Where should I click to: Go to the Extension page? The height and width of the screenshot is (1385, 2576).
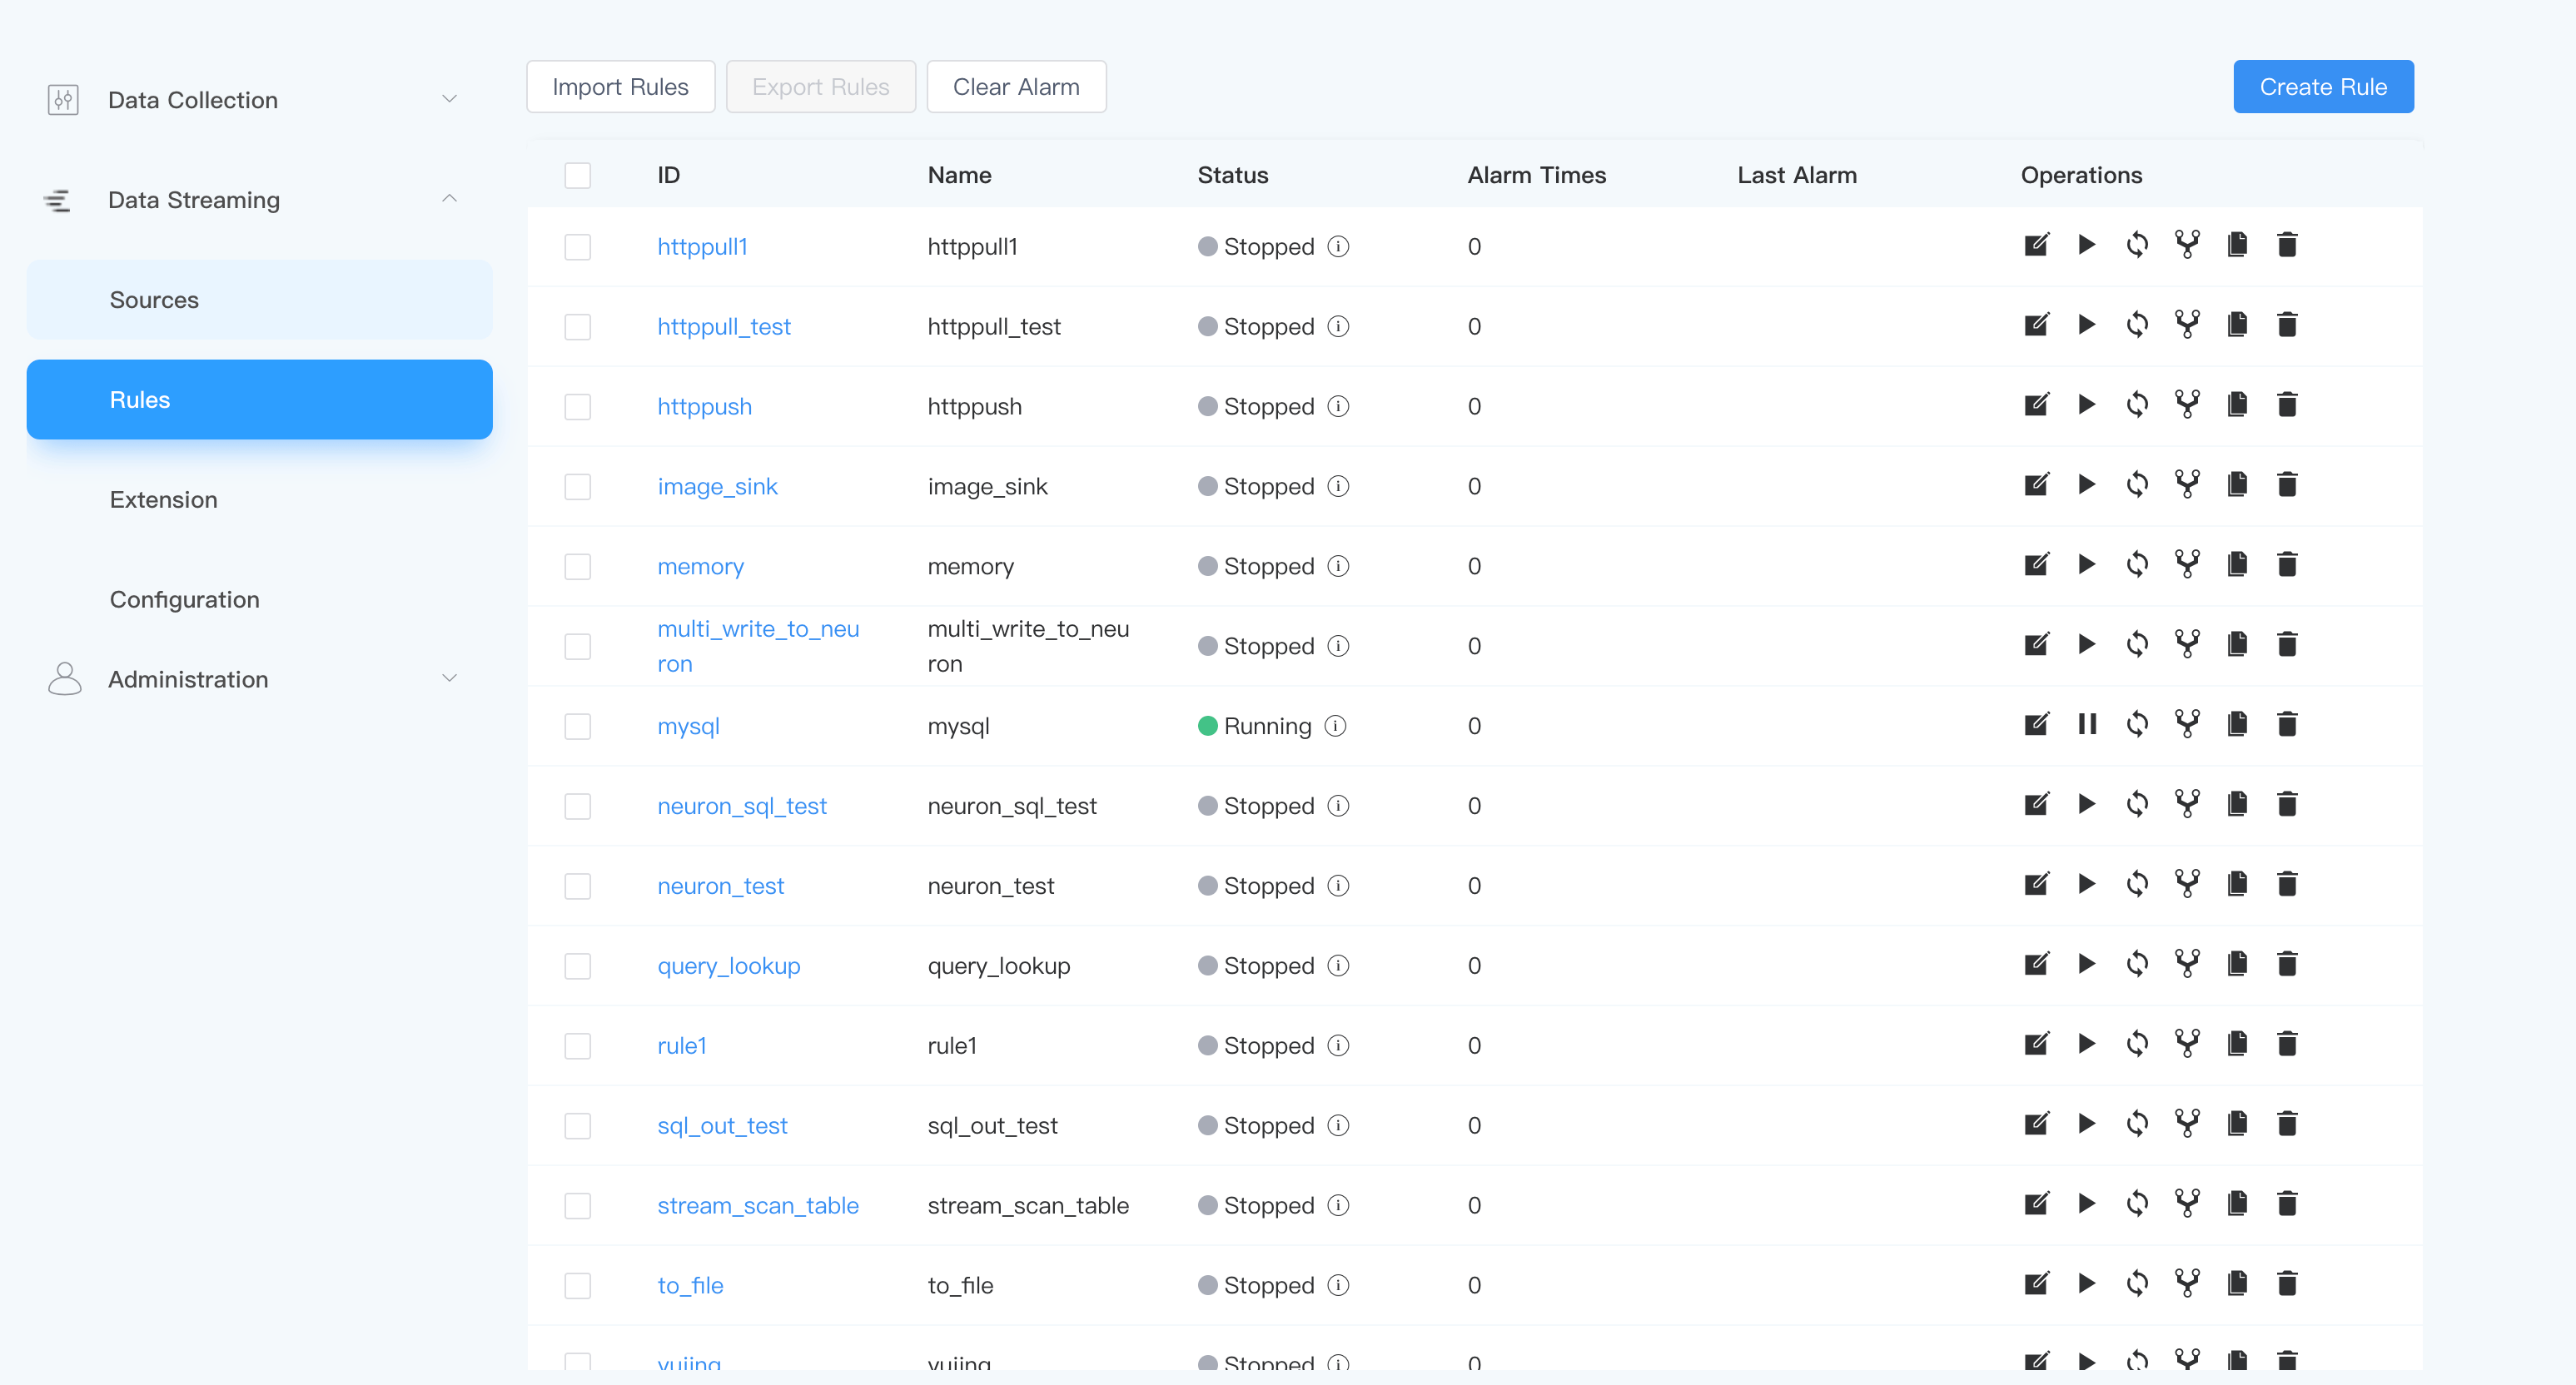163,499
